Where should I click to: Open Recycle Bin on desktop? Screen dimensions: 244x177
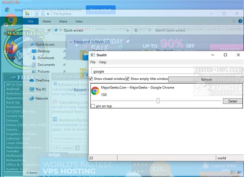click(x=11, y=2)
